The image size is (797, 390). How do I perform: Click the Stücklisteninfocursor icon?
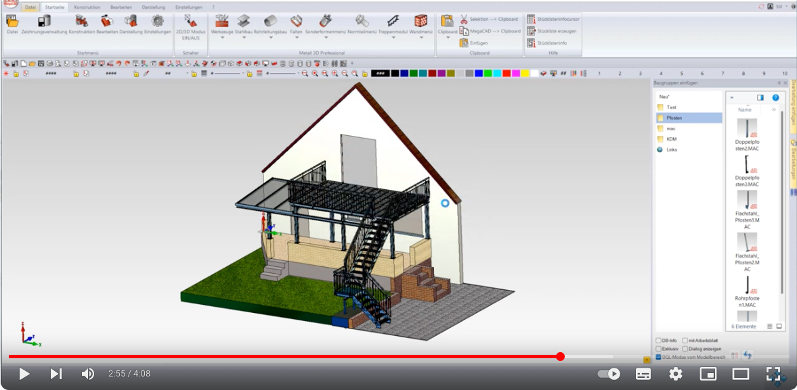531,19
